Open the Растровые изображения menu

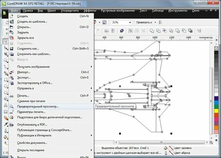118,11
